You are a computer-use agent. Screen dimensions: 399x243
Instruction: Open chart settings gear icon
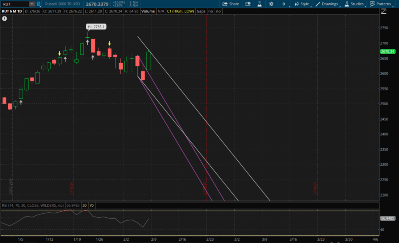(271, 4)
